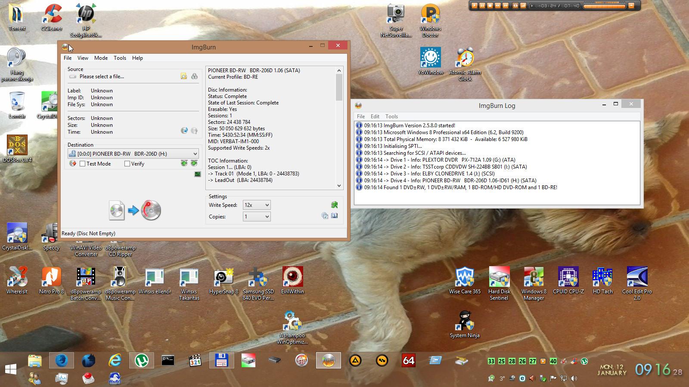Click the green running-figure icon beside Write Speed
Image resolution: width=689 pixels, height=387 pixels.
(x=334, y=205)
